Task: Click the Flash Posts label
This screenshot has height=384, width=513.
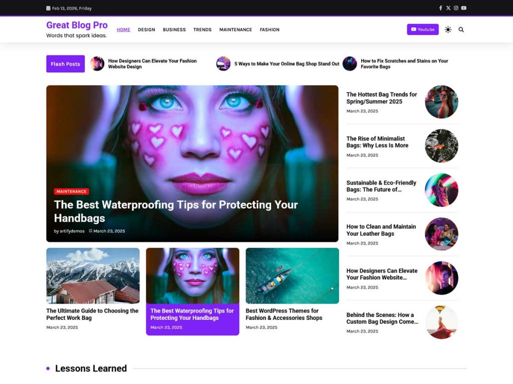Action: [x=66, y=64]
